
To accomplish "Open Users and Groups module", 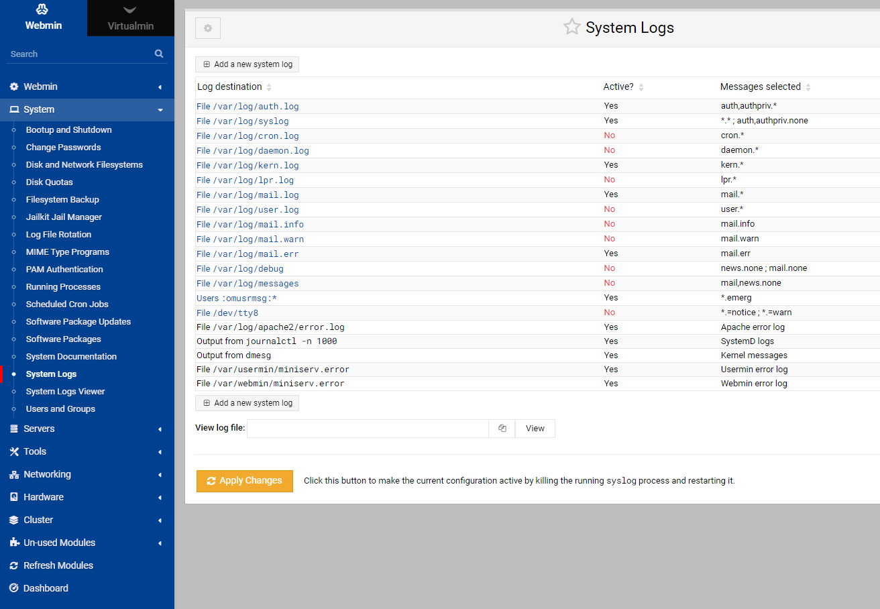I will (x=60, y=409).
